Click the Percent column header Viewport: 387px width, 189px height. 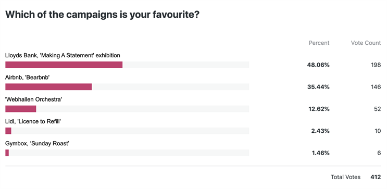tap(319, 43)
